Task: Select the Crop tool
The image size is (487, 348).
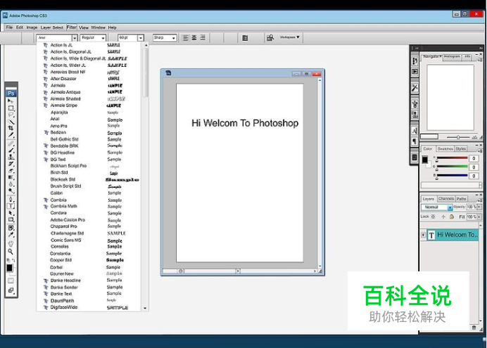Action: coord(11,128)
